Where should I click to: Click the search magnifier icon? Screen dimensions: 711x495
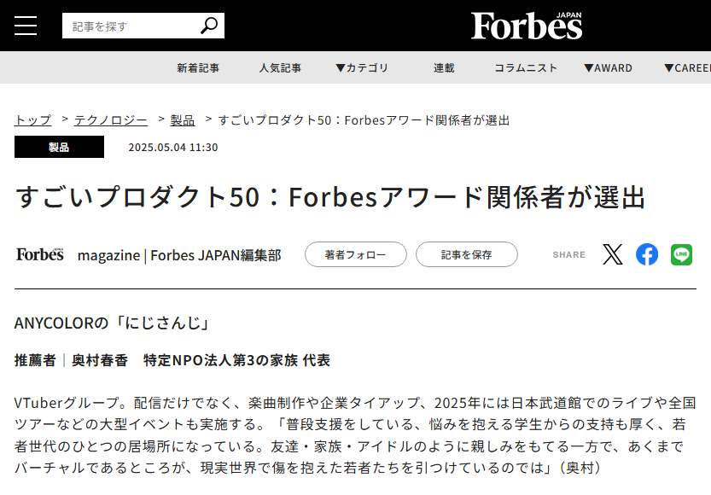[x=209, y=26]
